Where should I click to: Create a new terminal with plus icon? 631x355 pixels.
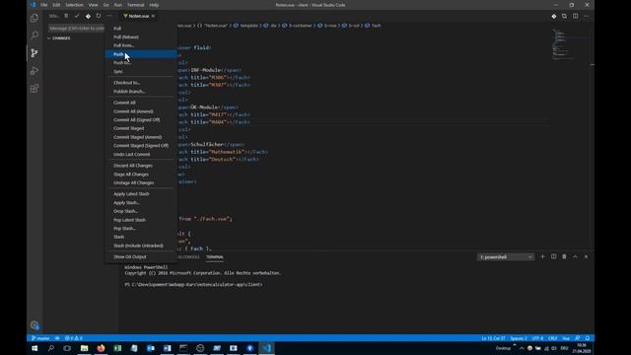tap(542, 256)
